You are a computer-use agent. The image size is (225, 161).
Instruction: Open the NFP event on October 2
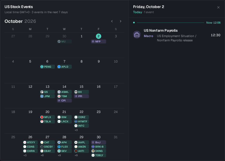(x=99, y=42)
